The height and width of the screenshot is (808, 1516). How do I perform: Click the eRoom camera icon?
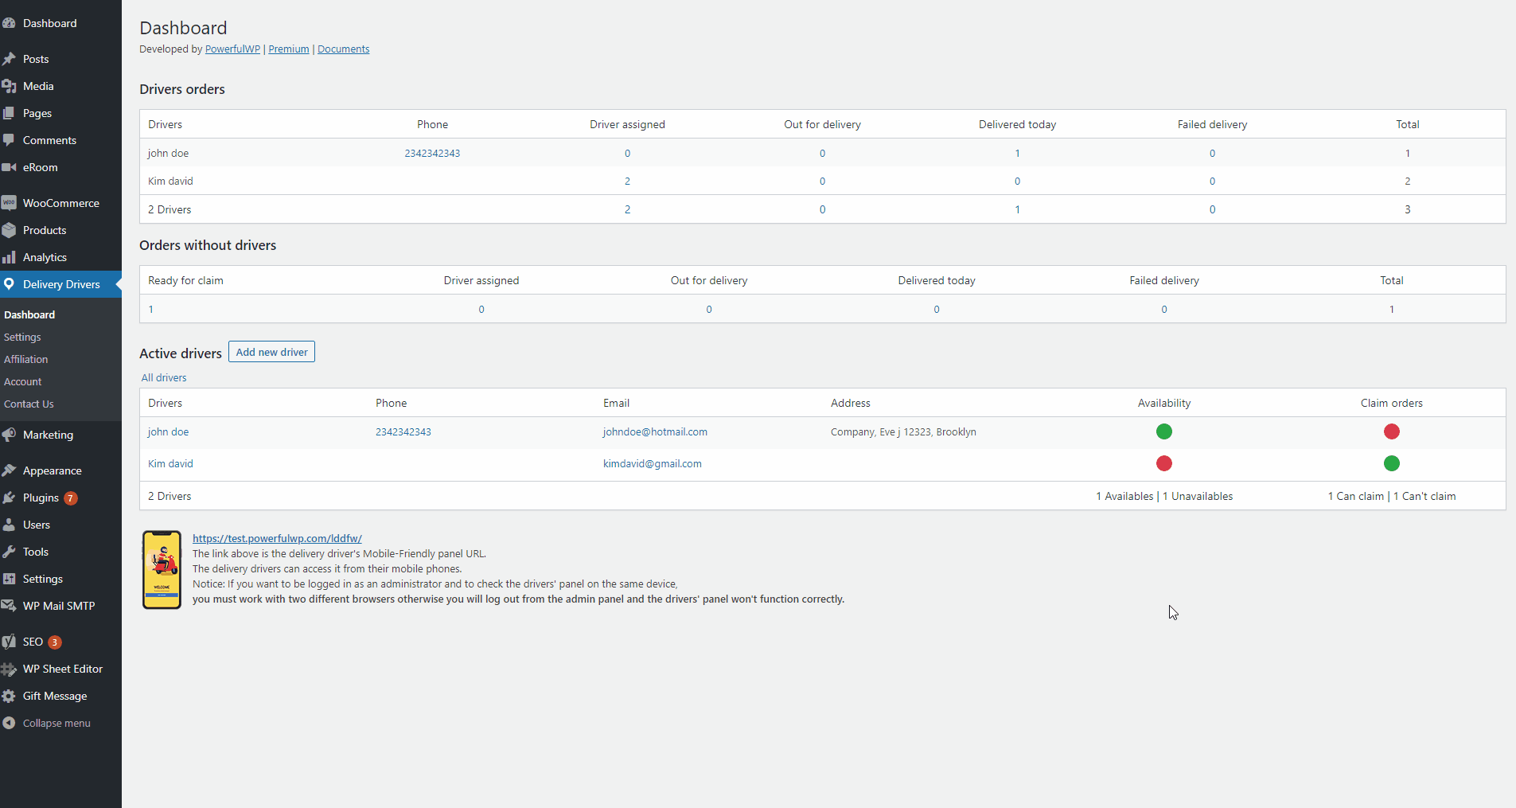coord(9,167)
